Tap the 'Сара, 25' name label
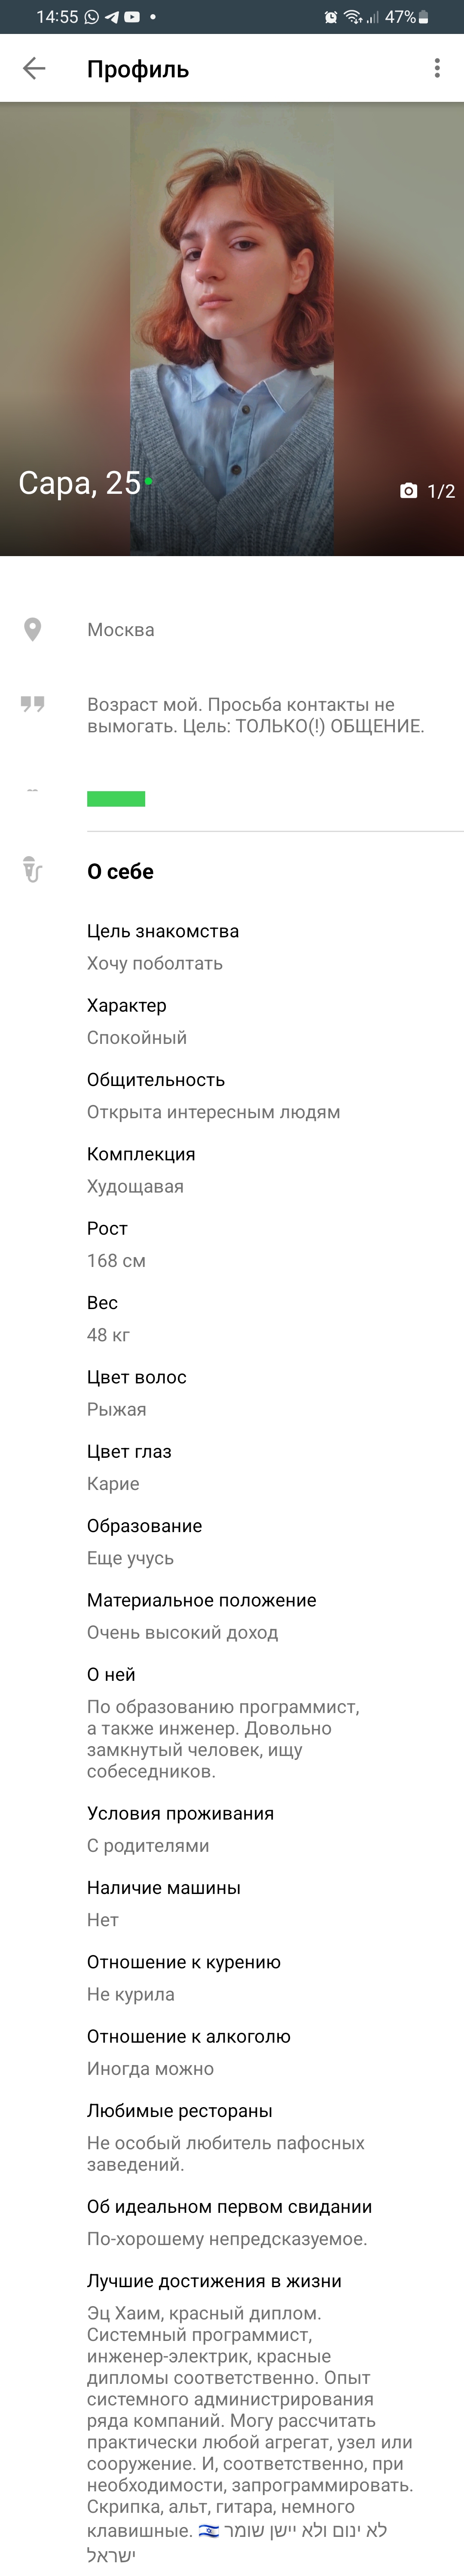 [79, 483]
